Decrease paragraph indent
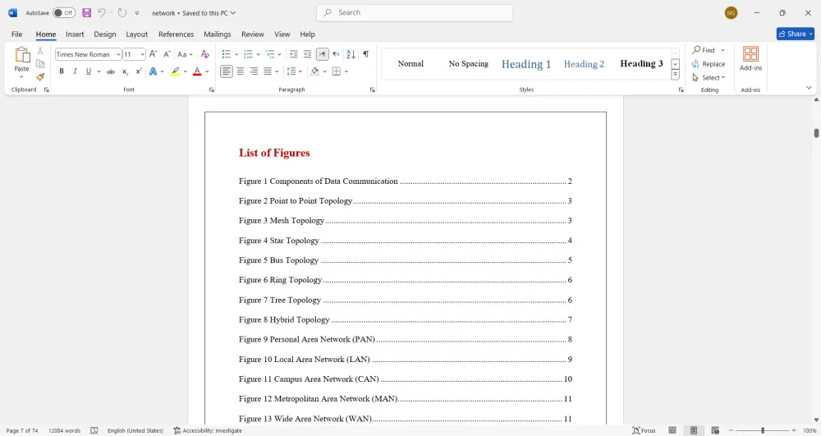821x436 pixels. [x=294, y=54]
